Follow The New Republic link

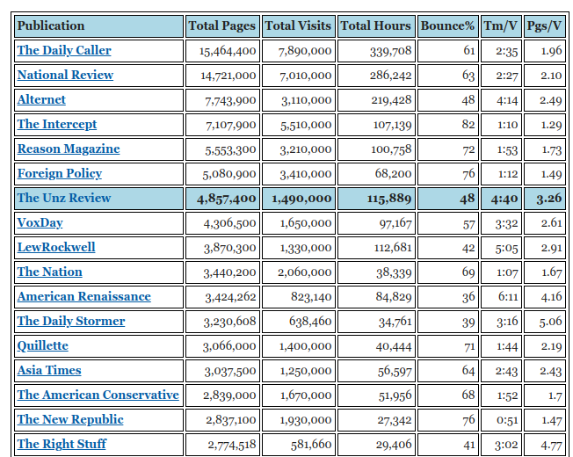[70, 420]
